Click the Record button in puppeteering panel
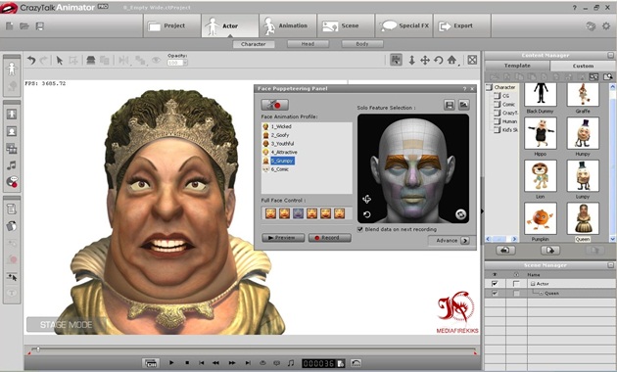This screenshot has height=372, width=617. pos(329,238)
